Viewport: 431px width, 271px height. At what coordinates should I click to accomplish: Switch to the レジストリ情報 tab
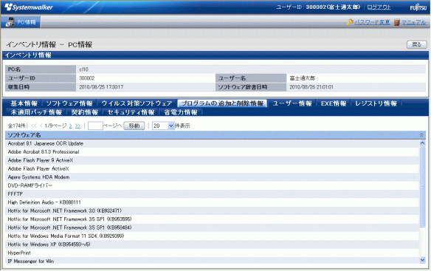tap(376, 103)
